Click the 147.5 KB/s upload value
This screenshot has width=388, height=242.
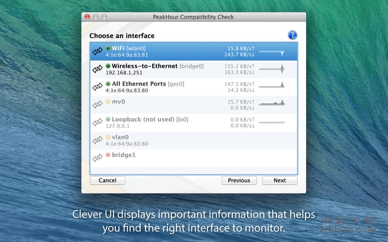click(239, 84)
